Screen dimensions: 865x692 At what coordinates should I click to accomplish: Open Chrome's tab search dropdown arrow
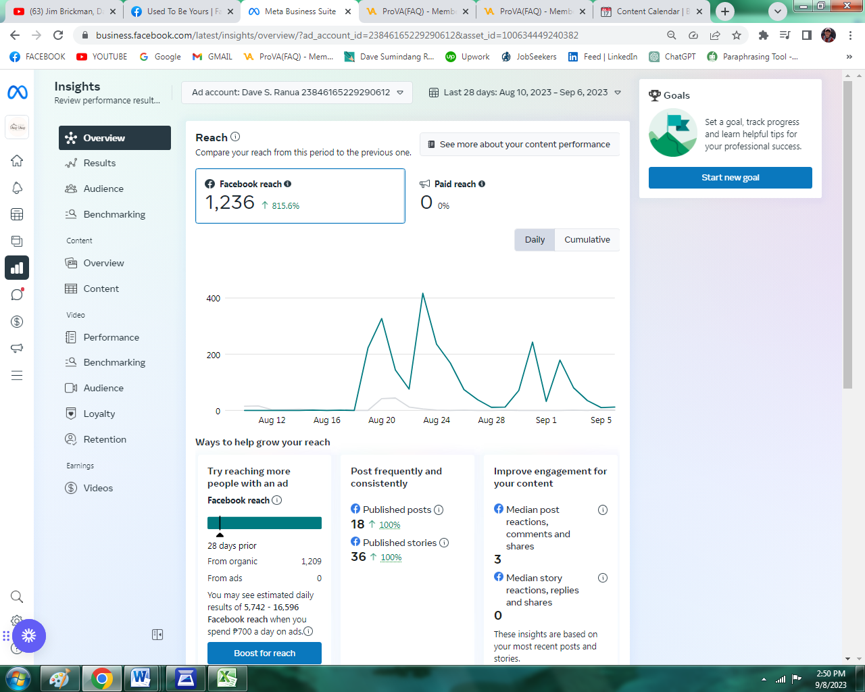(x=778, y=11)
